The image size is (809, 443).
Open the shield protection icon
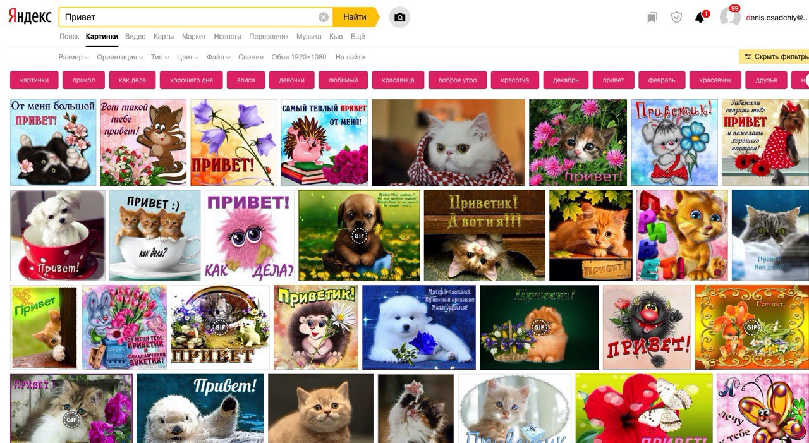(x=676, y=18)
